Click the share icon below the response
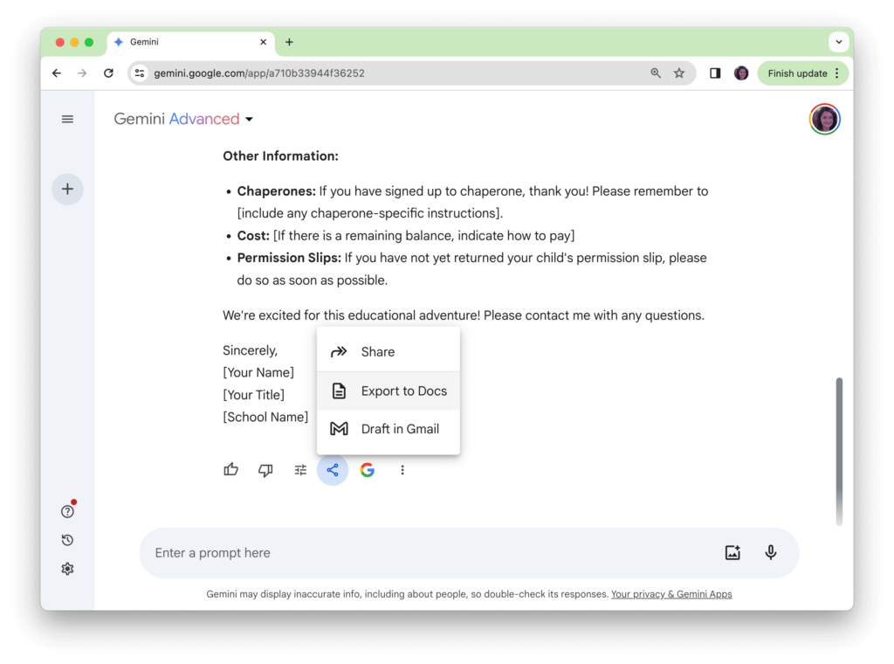Screen dimensions: 894x664 pyautogui.click(x=333, y=470)
